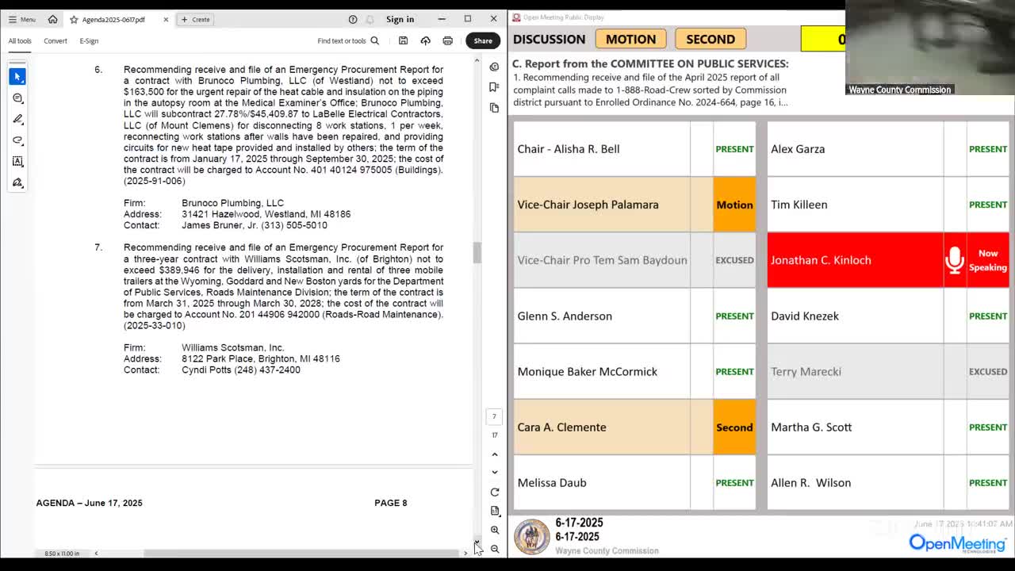Upload file to cloud storage

coord(425,40)
